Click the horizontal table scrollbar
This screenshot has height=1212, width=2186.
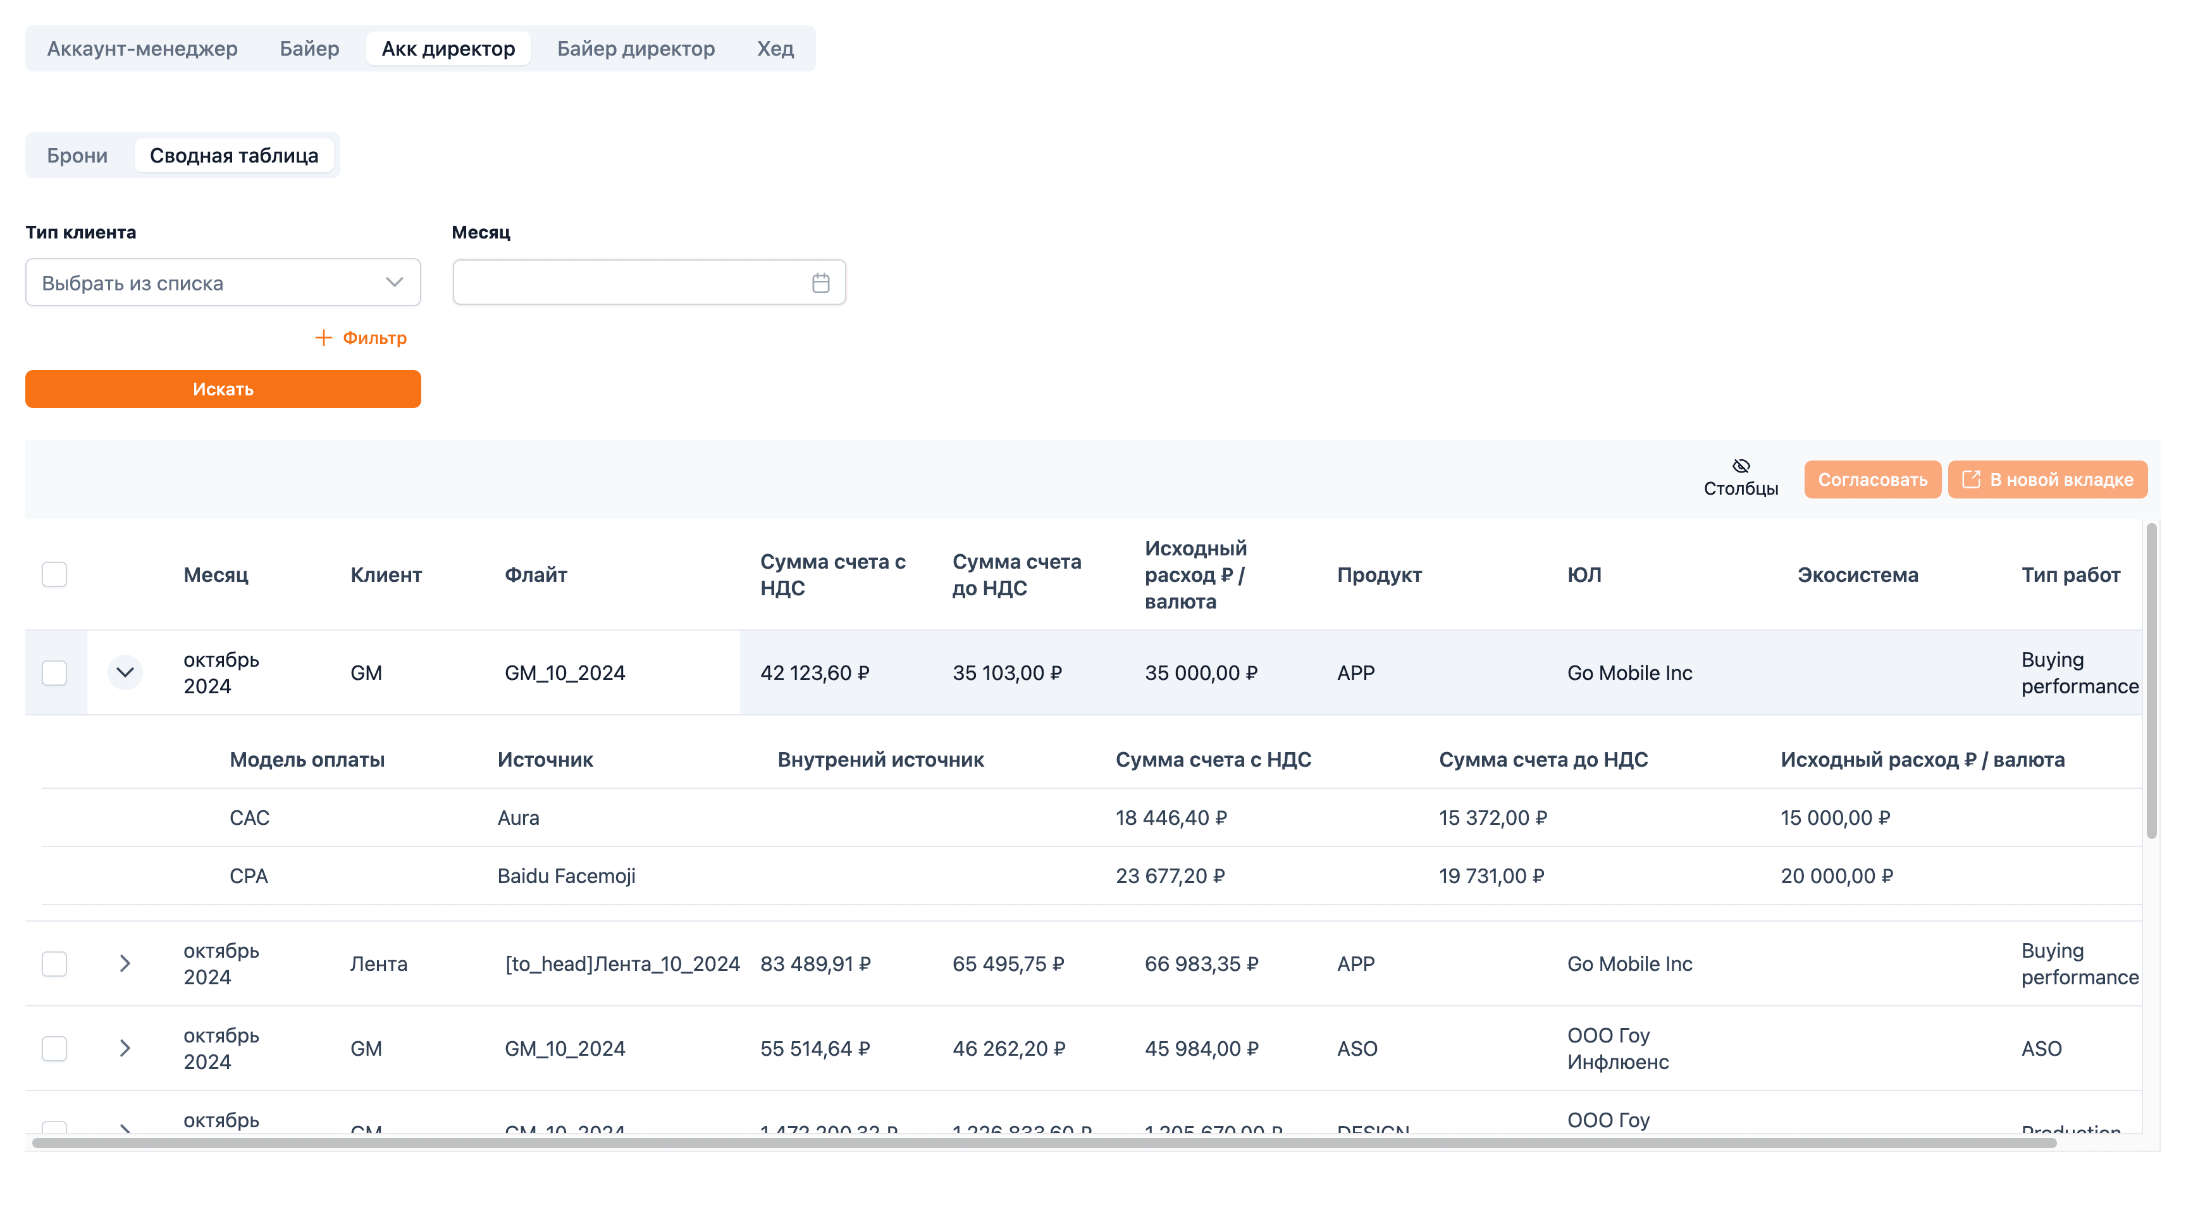tap(1044, 1142)
